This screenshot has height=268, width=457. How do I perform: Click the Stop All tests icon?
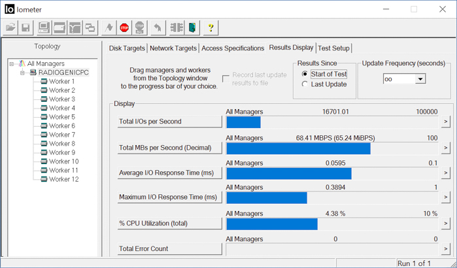[139, 28]
